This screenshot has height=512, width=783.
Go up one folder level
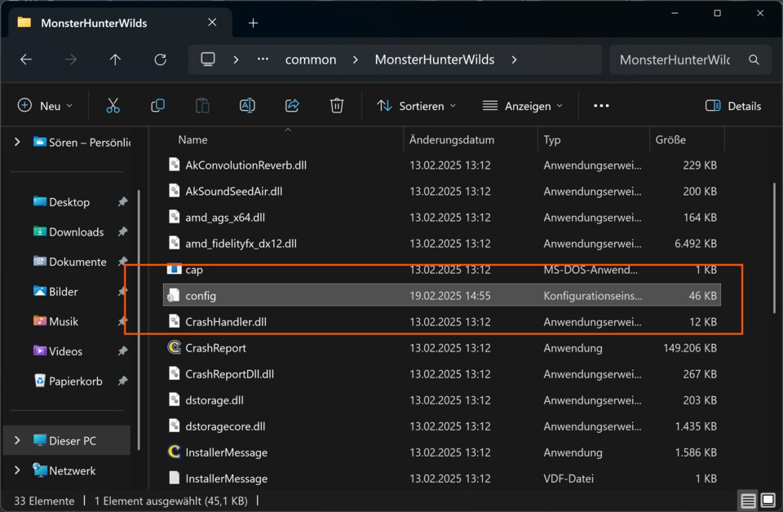115,60
